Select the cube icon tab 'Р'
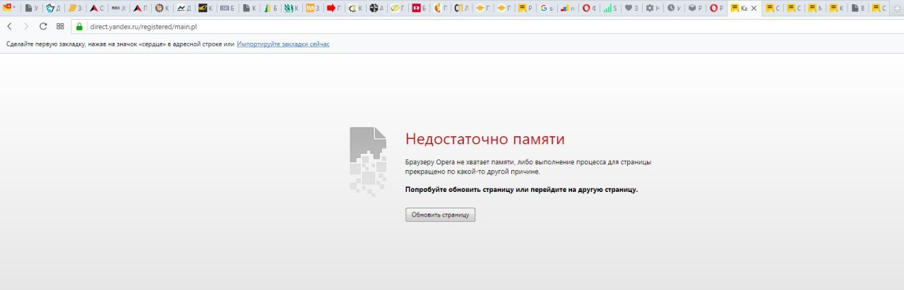 click(696, 8)
